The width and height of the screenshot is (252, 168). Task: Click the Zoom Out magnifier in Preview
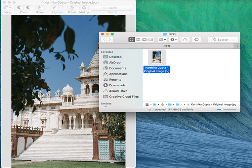19,8
